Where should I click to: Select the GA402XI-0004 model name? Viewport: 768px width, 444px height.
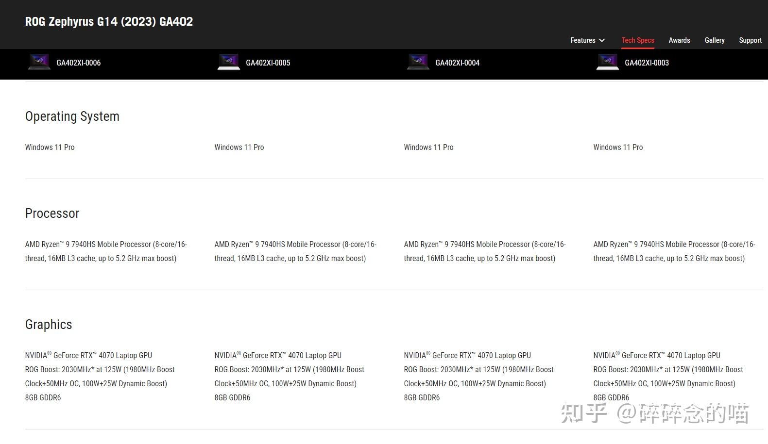(458, 63)
